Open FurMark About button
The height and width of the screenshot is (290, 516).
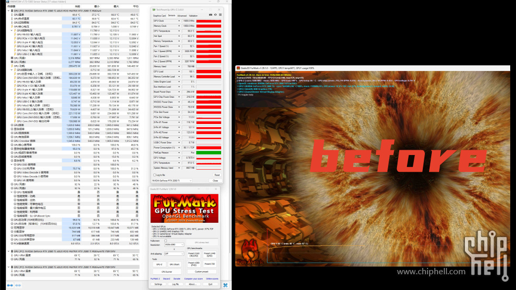pos(193,284)
